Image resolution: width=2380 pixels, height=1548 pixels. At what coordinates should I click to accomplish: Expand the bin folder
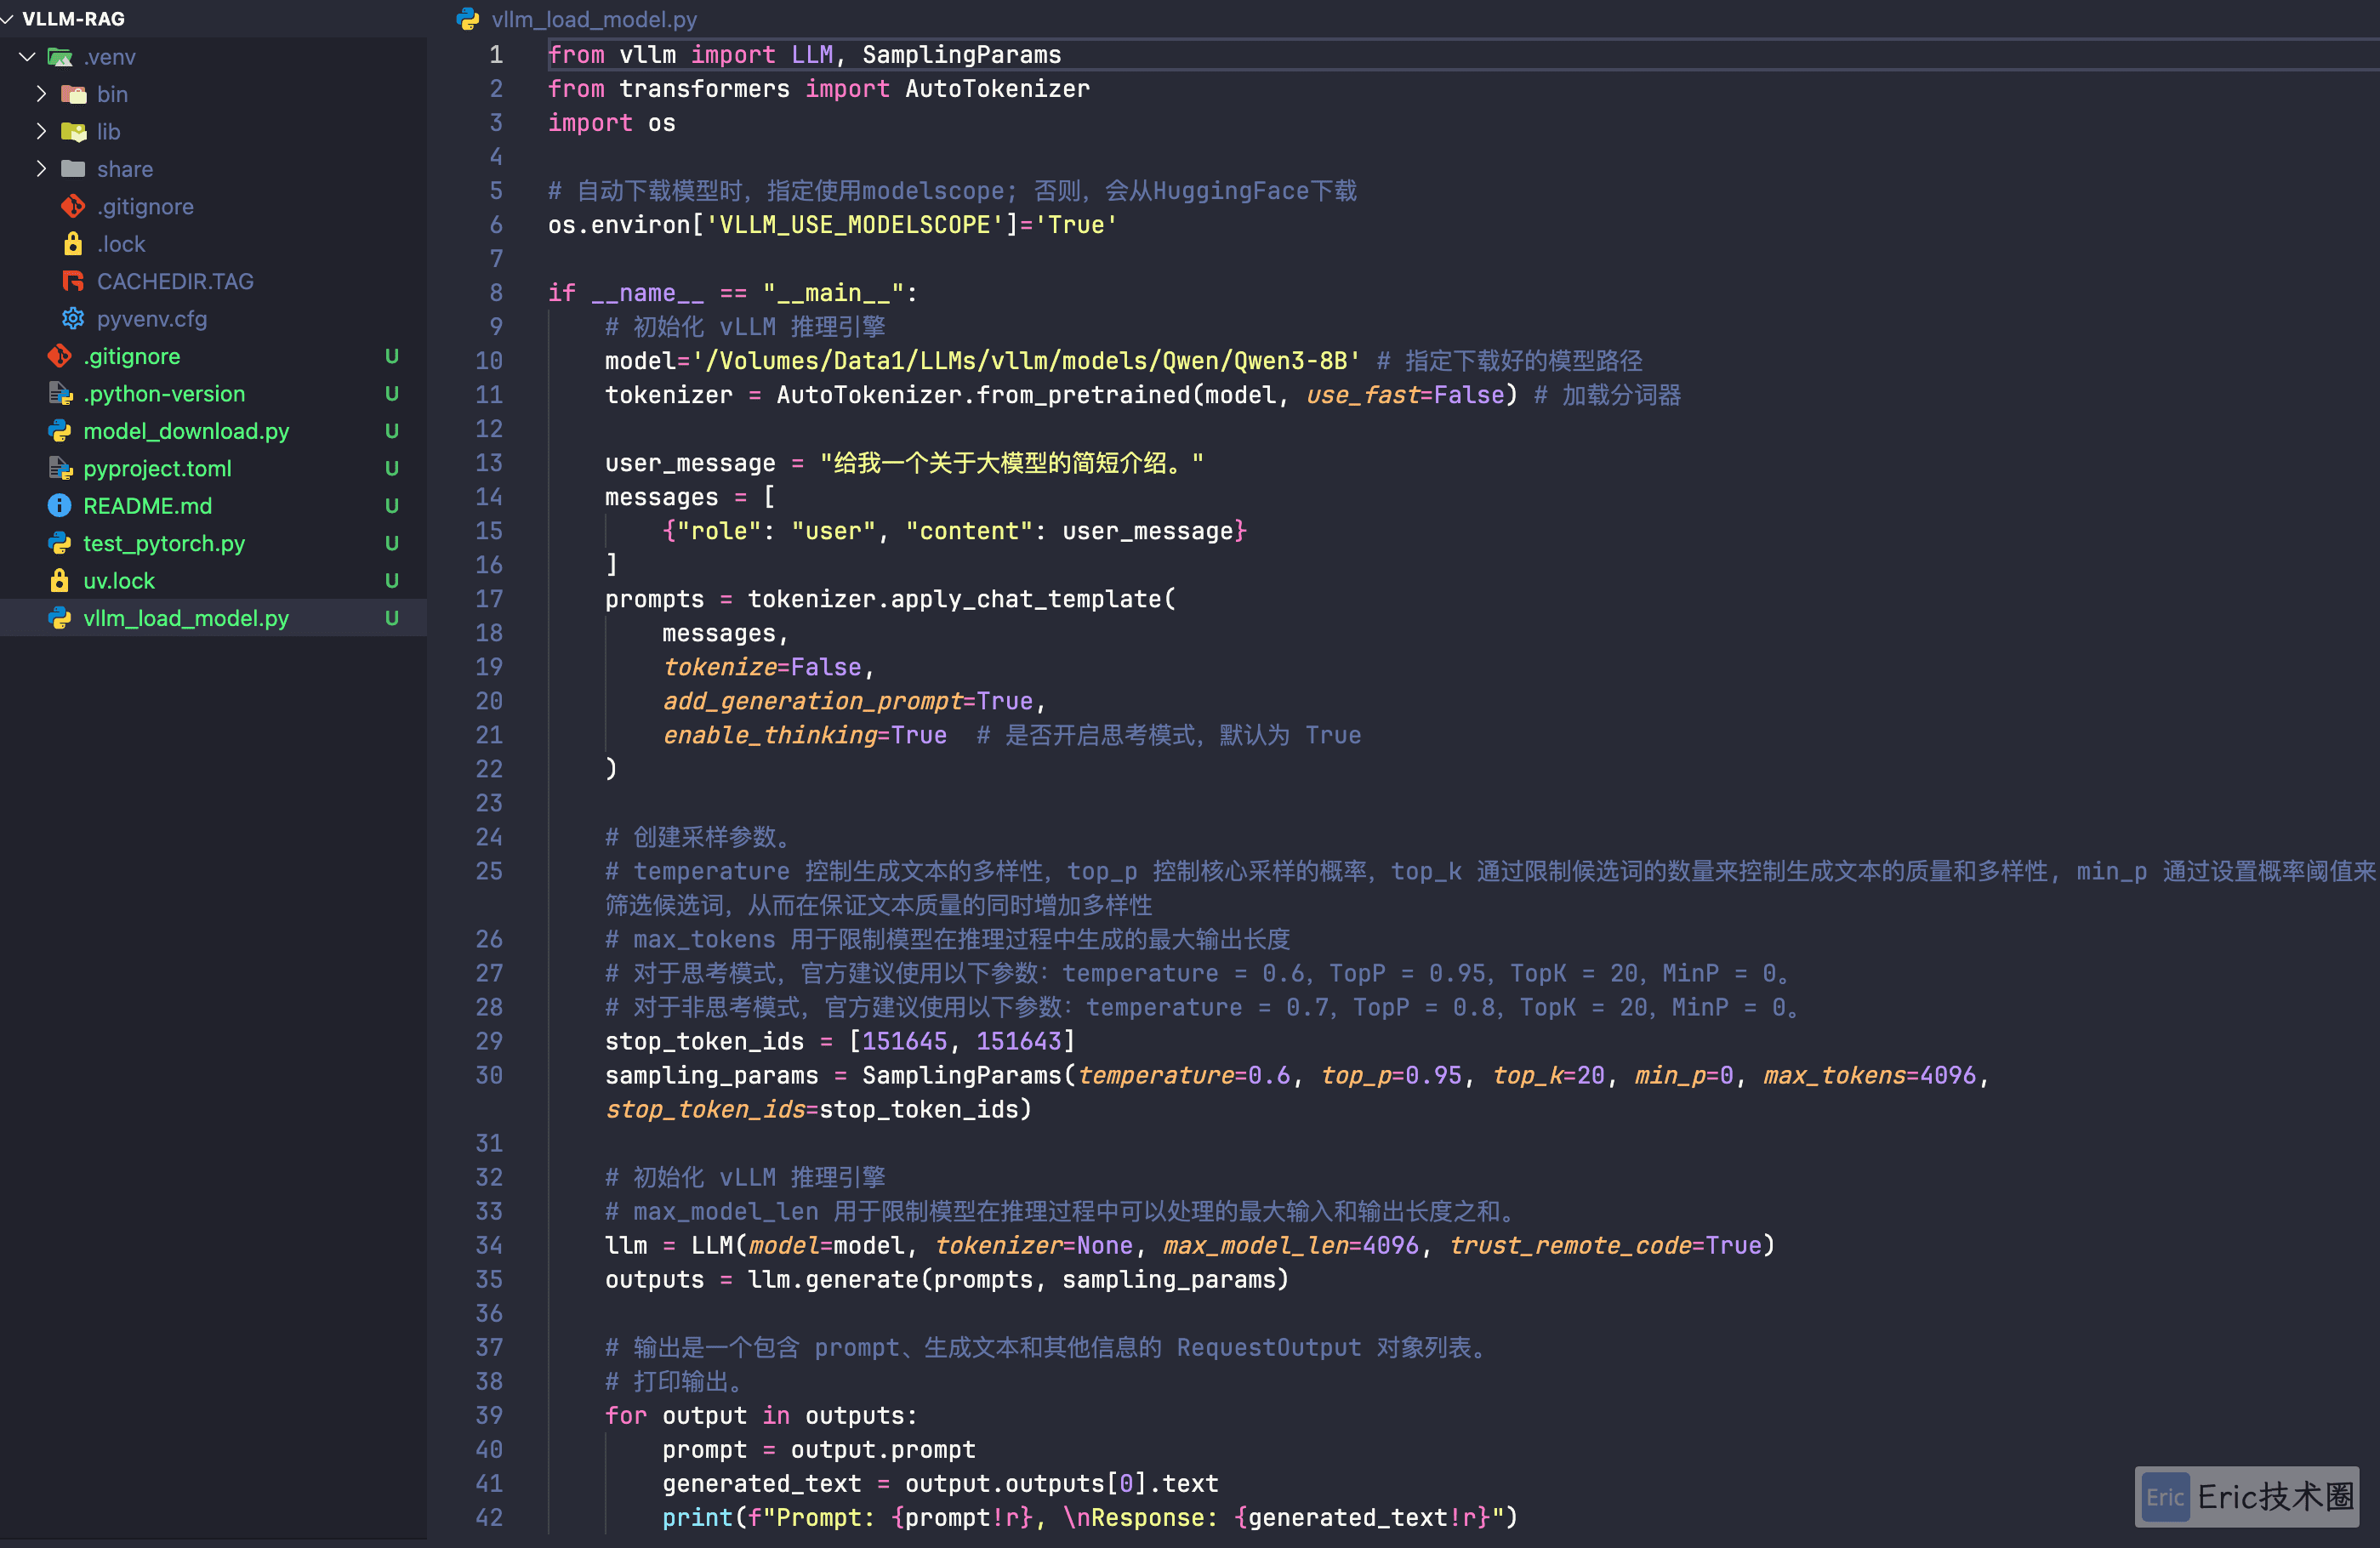click(x=41, y=94)
